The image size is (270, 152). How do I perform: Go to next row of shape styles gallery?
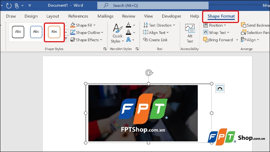click(x=66, y=32)
